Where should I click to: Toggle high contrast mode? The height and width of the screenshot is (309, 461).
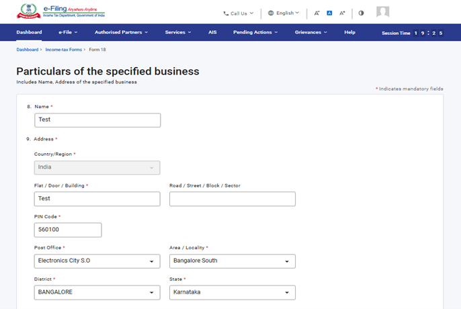362,13
